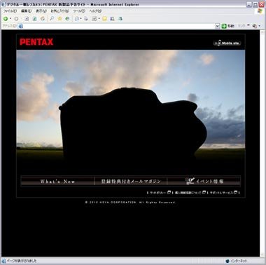The width and height of the screenshot is (266, 265).
Task: Open the What's New page link
Action: (57, 182)
